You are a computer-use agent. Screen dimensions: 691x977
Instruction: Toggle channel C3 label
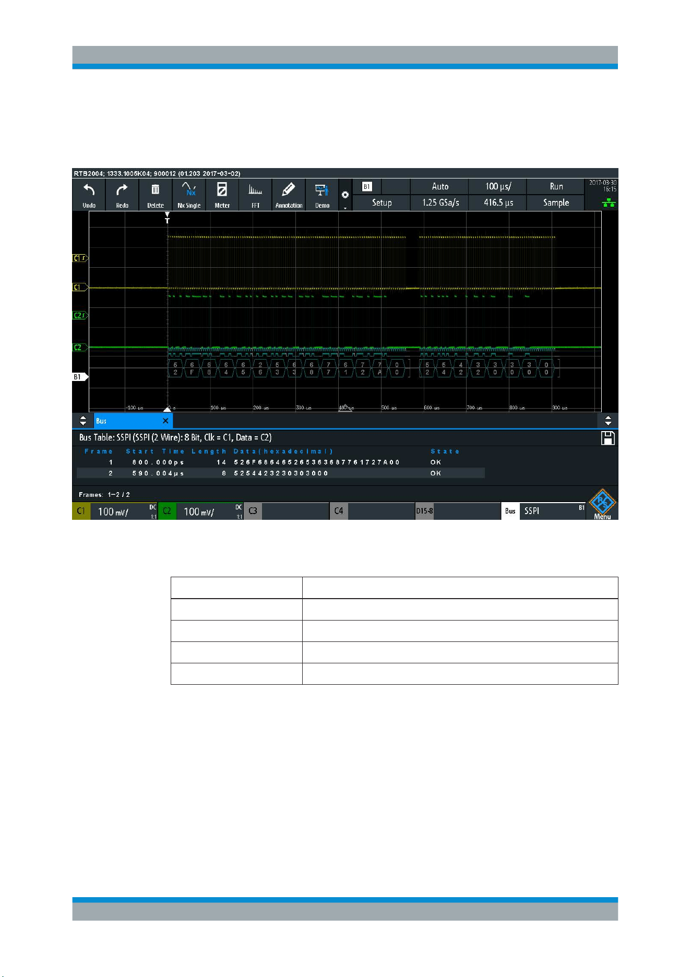coord(253,511)
